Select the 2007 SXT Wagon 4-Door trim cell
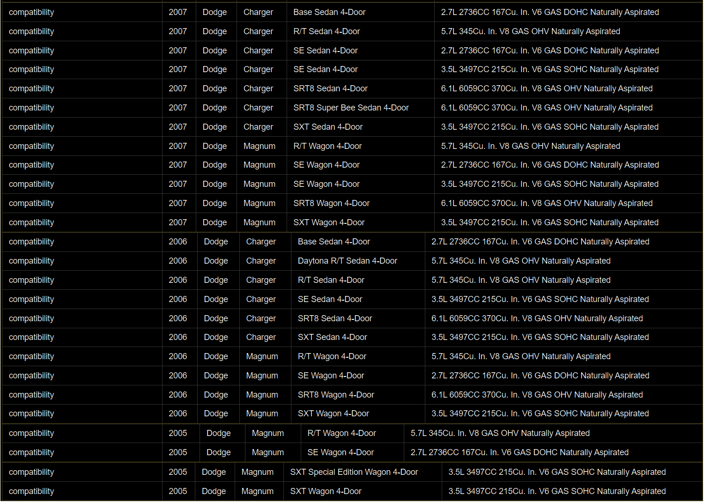This screenshot has height=502, width=704. [x=329, y=222]
